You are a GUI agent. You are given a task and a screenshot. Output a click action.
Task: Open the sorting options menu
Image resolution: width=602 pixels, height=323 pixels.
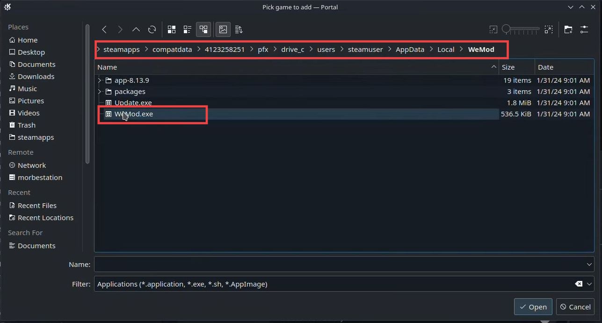tap(239, 29)
